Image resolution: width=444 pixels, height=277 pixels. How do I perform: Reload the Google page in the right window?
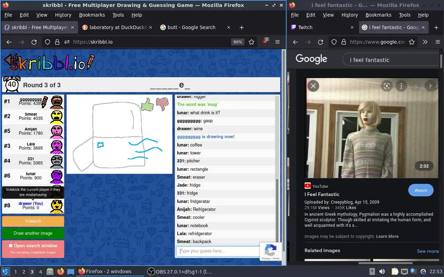coord(321,42)
